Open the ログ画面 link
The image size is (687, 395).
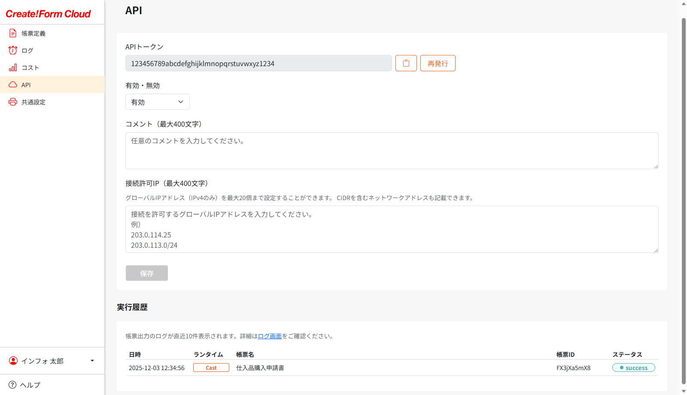[270, 336]
